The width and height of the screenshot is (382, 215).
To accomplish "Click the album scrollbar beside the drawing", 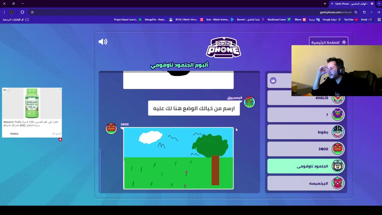I will click(100, 170).
